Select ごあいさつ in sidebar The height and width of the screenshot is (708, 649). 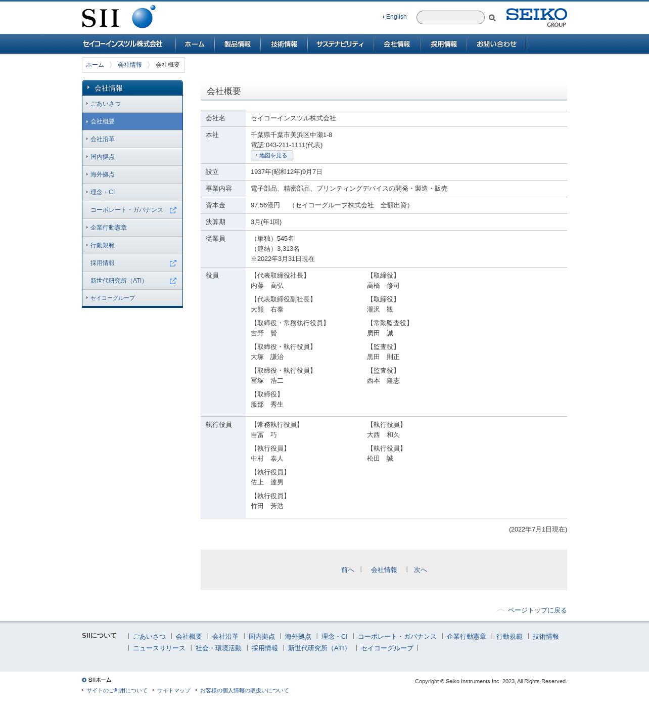click(x=132, y=104)
